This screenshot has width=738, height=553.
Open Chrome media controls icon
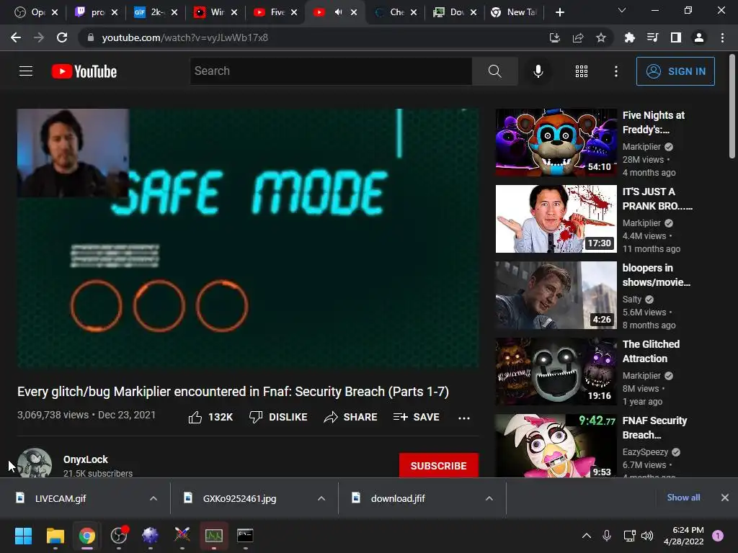[x=652, y=37]
